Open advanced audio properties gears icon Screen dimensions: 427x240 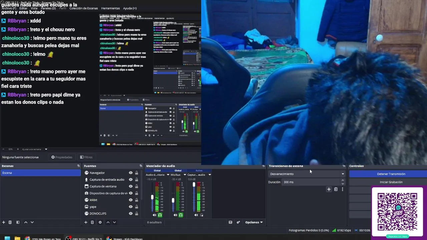click(238, 222)
